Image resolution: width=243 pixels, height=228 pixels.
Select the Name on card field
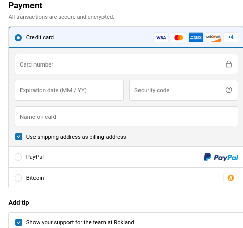(x=126, y=116)
